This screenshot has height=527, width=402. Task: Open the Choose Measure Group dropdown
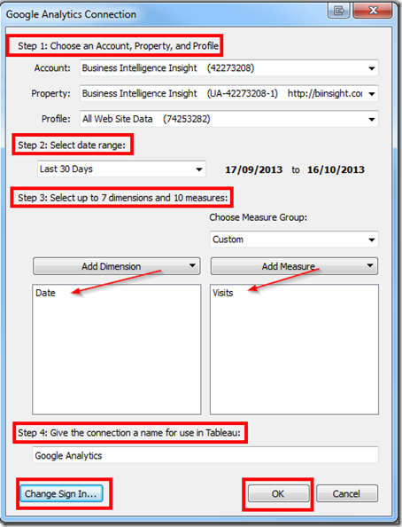[294, 240]
